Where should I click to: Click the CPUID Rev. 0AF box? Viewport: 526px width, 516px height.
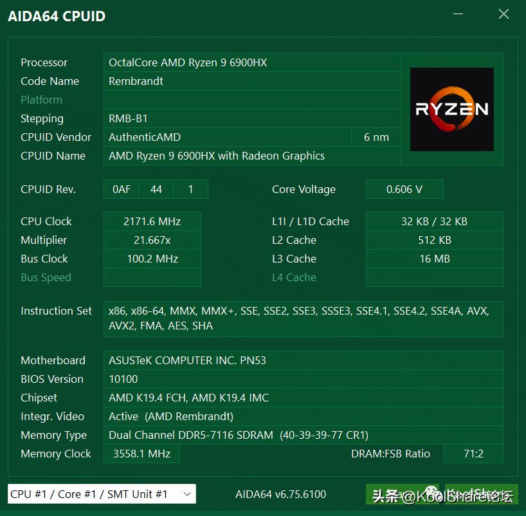click(x=121, y=189)
